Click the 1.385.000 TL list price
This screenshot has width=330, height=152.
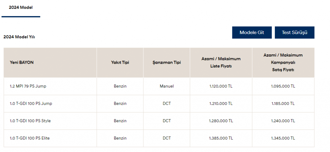[221, 138]
